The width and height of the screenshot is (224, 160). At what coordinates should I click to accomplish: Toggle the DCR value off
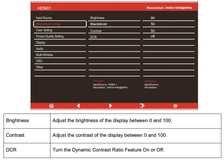click(x=153, y=36)
